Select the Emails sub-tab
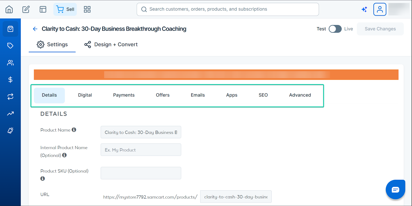 click(198, 95)
